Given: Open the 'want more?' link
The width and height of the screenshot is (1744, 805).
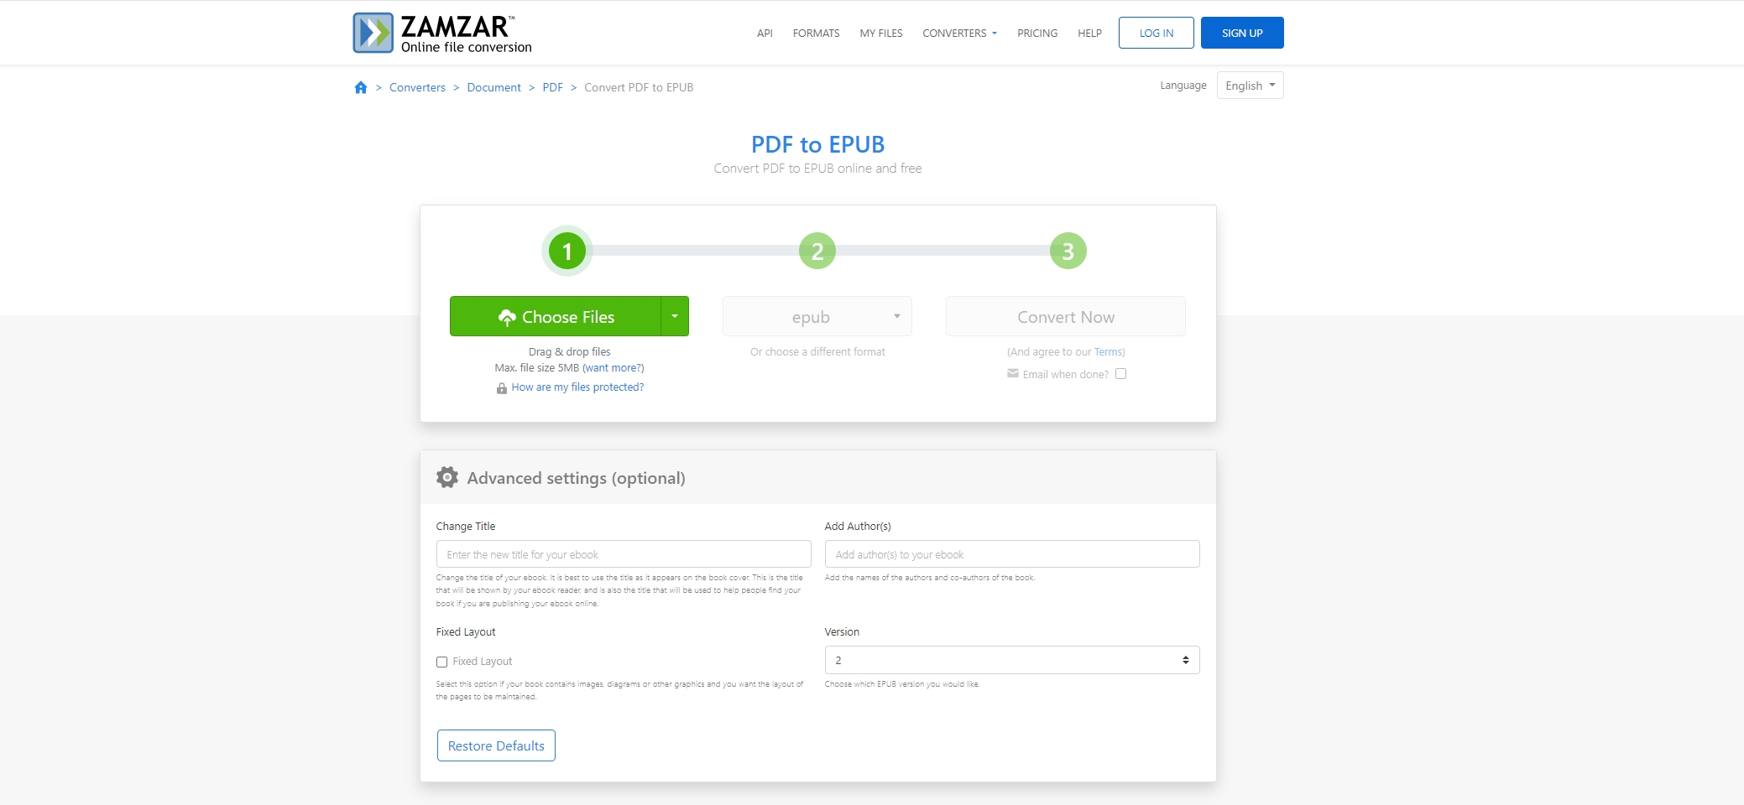Looking at the screenshot, I should pyautogui.click(x=614, y=368).
